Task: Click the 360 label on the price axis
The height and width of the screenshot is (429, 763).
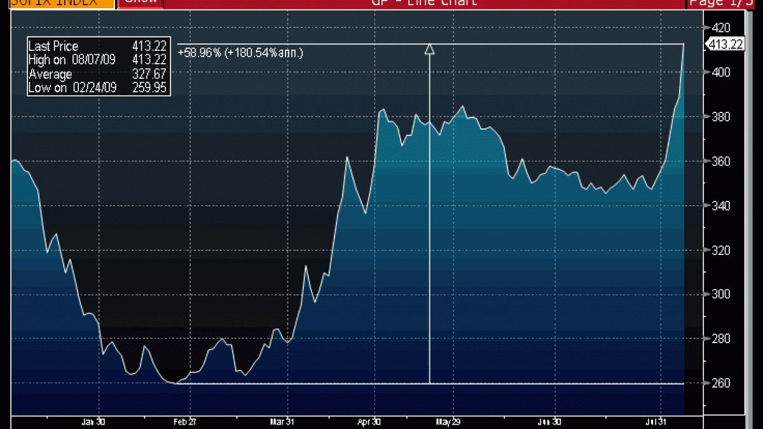Action: [x=720, y=161]
